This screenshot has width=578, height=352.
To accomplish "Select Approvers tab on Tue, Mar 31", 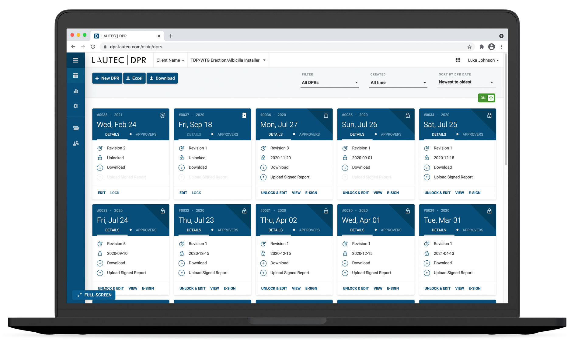I will [473, 230].
